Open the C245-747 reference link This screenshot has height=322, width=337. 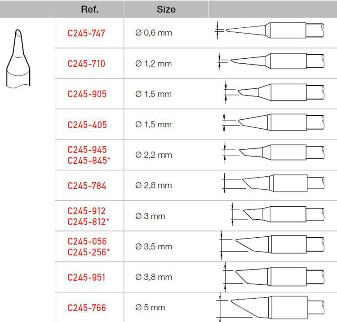pos(86,33)
